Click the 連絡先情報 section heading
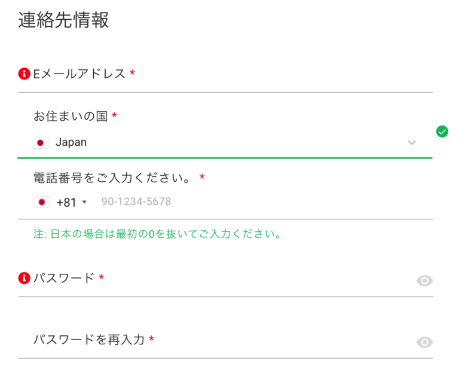This screenshot has height=370, width=459. [63, 20]
